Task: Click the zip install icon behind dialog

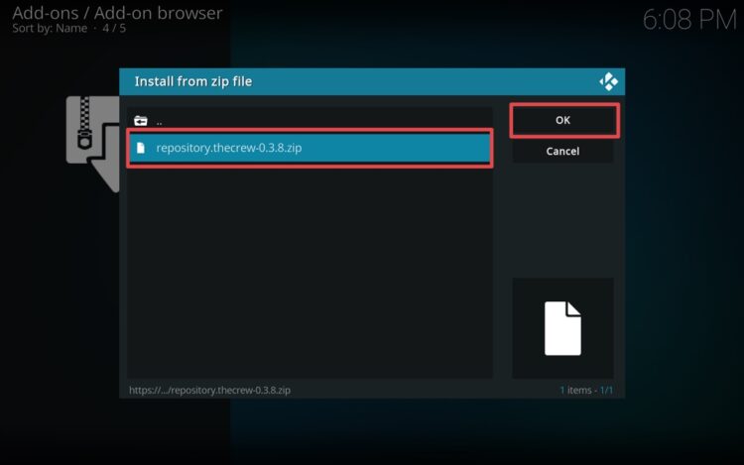Action: click(93, 144)
